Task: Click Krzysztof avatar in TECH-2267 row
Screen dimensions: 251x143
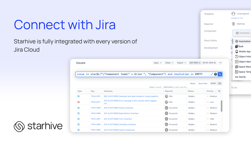Action: 167,119
